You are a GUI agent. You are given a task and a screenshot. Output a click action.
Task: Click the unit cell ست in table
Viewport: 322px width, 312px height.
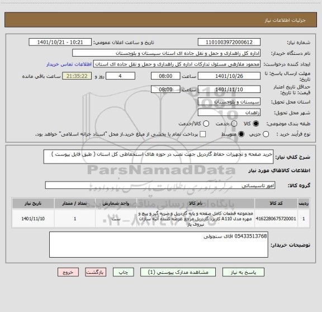point(116,218)
